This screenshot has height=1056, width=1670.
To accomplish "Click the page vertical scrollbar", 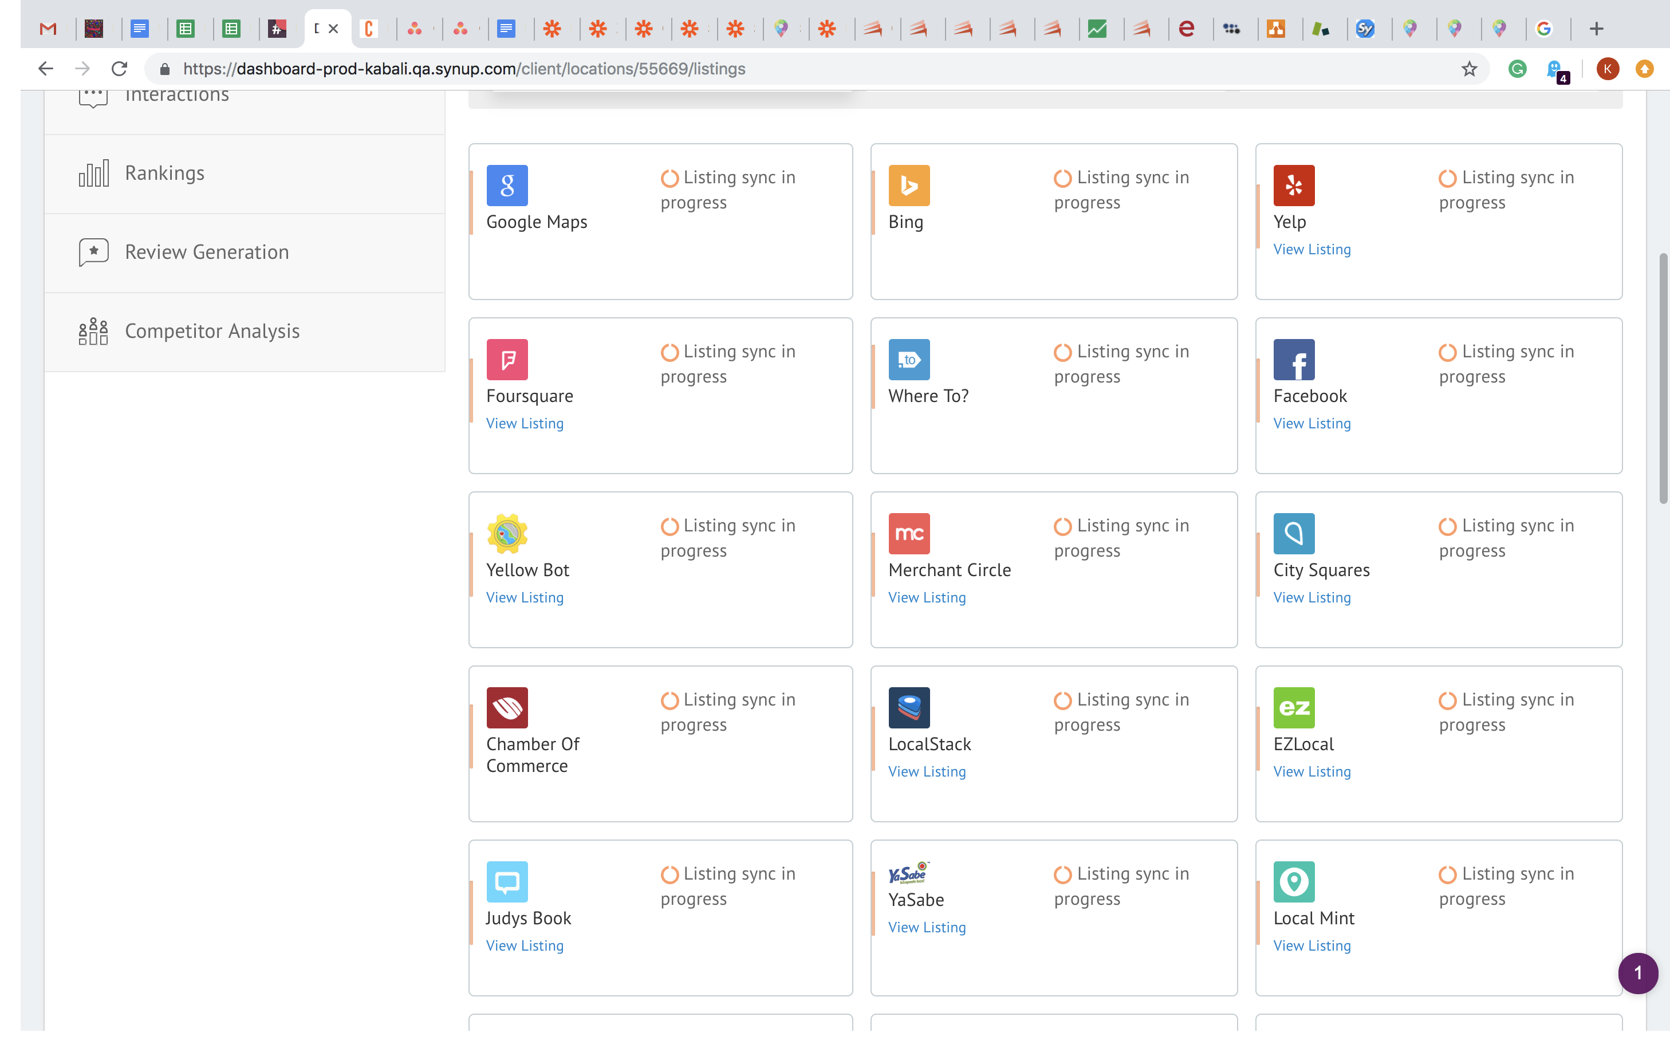I will tap(1663, 379).
